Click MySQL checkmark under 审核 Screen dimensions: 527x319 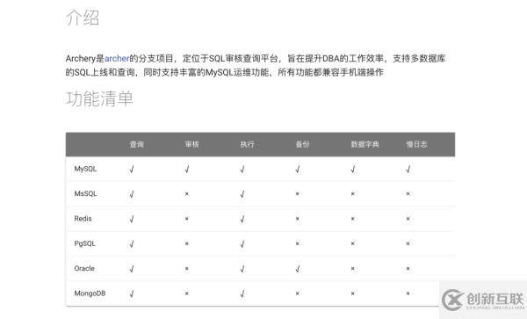click(187, 169)
